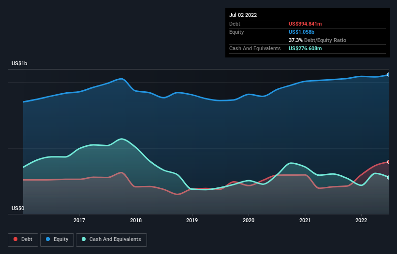Image resolution: width=397 pixels, height=254 pixels.
Task: Click the Equity row label in tooltip
Action: (236, 32)
